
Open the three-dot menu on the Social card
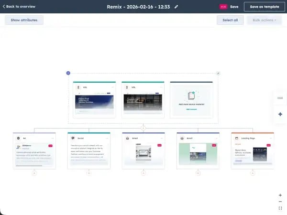pos(107,138)
